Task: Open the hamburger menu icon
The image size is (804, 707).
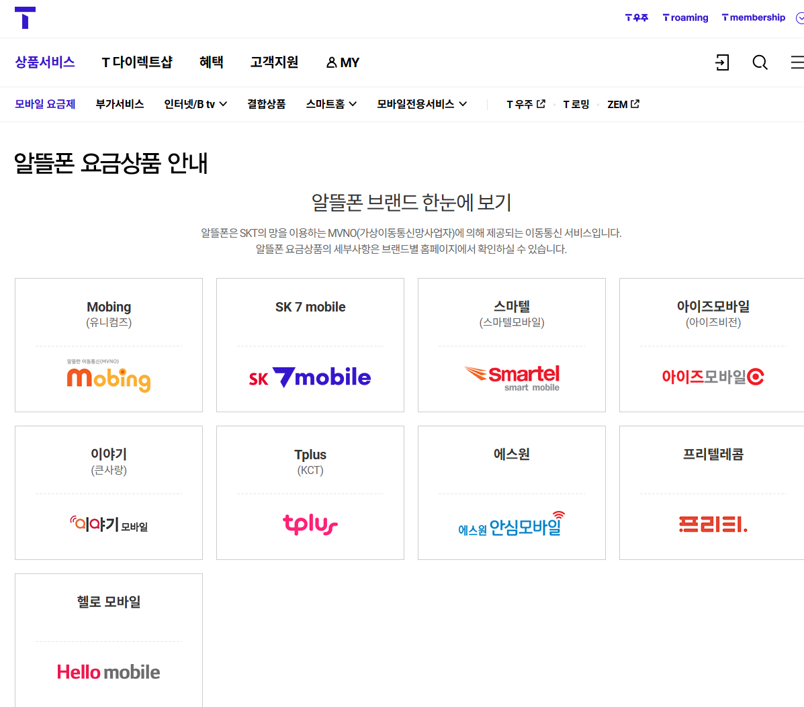Action: tap(797, 62)
